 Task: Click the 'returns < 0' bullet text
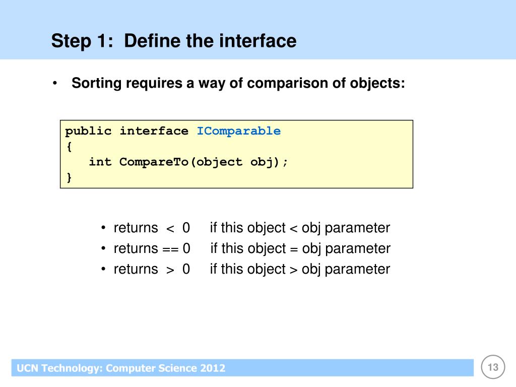click(x=152, y=228)
